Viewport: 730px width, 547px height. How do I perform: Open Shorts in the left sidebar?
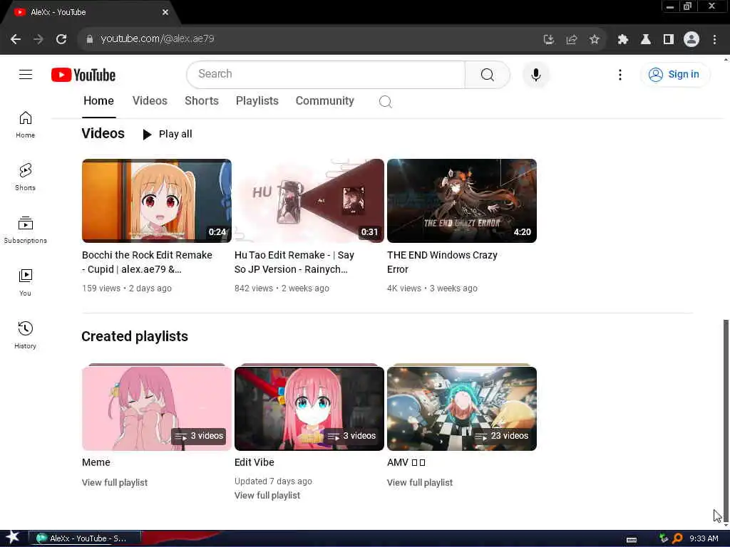click(x=25, y=177)
